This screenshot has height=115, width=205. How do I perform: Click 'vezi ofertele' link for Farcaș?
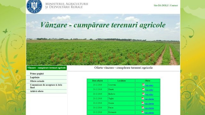(149, 108)
